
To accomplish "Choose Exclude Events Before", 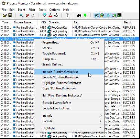I will coord(69,103).
